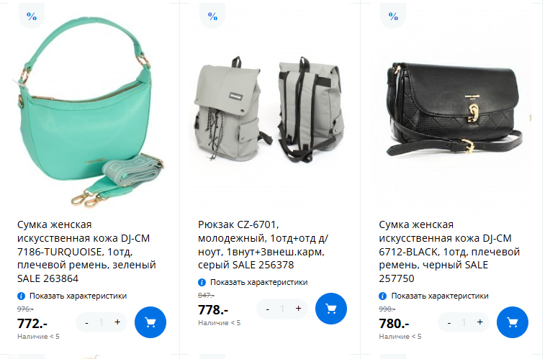
Task: Show characteristics of black DJ-CM 6712 bag
Action: click(440, 296)
